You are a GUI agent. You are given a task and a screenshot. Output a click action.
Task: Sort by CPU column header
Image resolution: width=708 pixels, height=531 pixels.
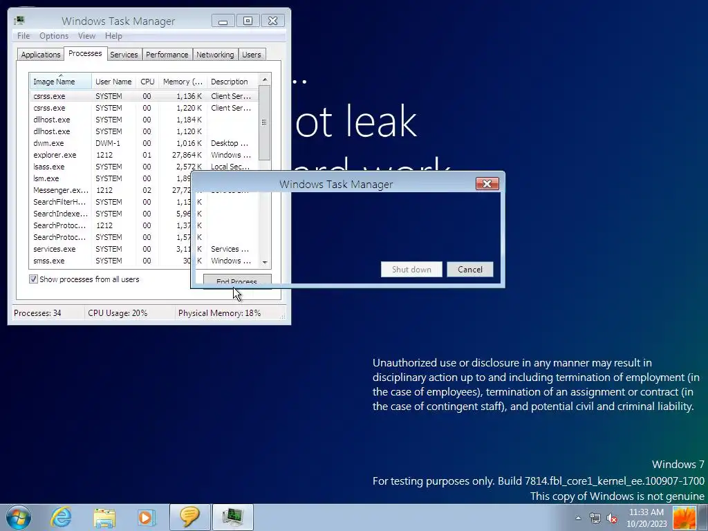click(148, 82)
